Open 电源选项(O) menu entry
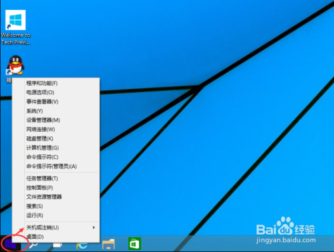 pos(55,92)
